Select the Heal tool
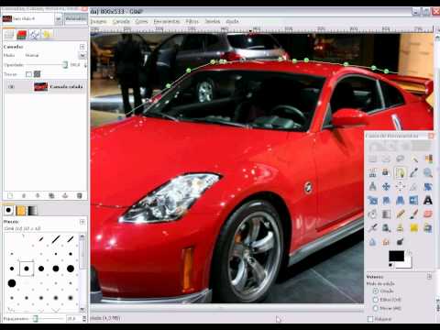Image resolution: width=440 pixels, height=330 pixels. (x=413, y=227)
